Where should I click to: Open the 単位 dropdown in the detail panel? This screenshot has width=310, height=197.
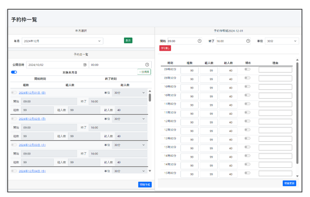coord(282,41)
